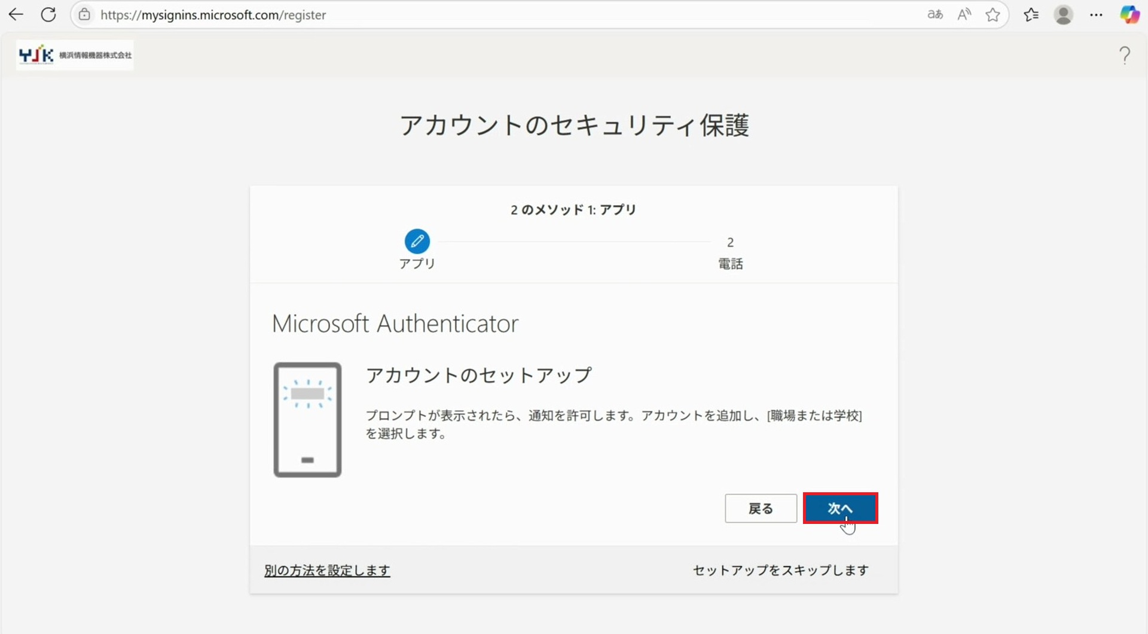The image size is (1148, 634).
Task: Open help via question mark icon
Action: 1125,56
